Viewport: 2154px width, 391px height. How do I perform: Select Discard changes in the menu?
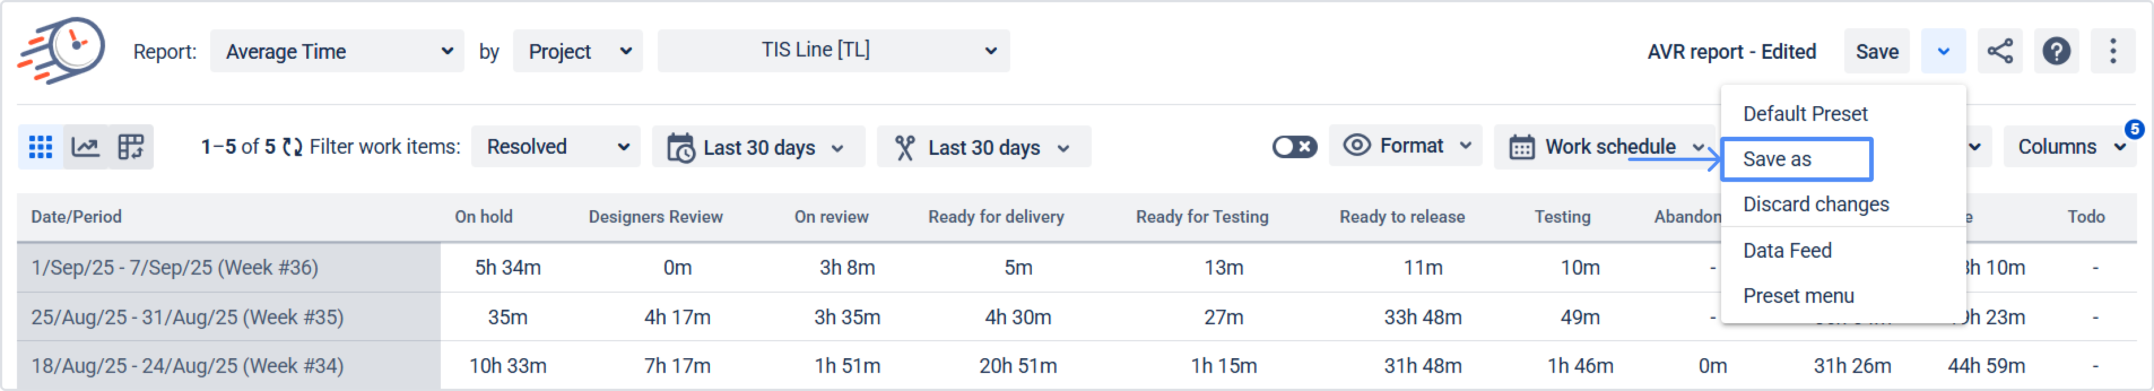(1816, 205)
